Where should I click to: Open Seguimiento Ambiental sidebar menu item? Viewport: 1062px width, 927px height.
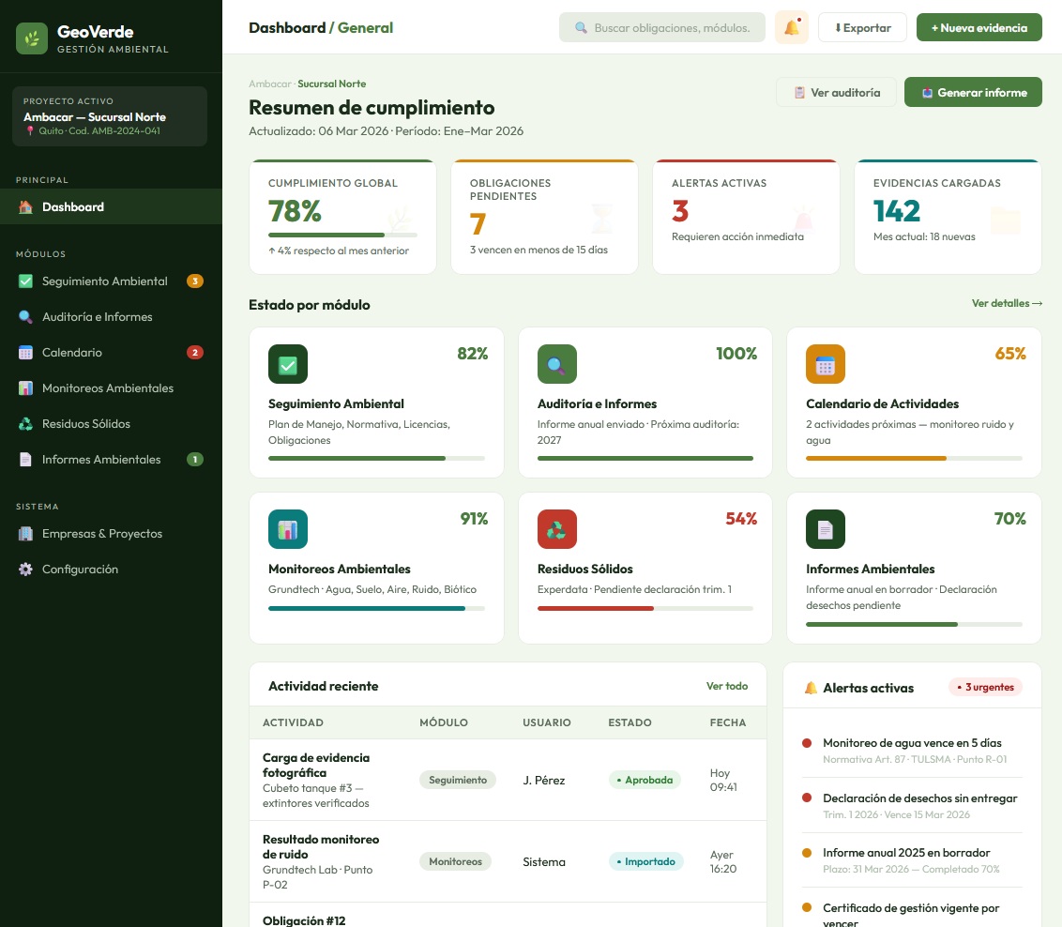(111, 281)
